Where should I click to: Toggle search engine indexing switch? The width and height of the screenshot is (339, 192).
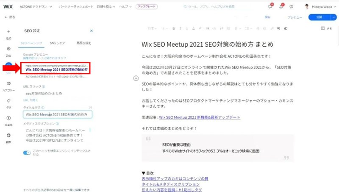click(x=27, y=153)
